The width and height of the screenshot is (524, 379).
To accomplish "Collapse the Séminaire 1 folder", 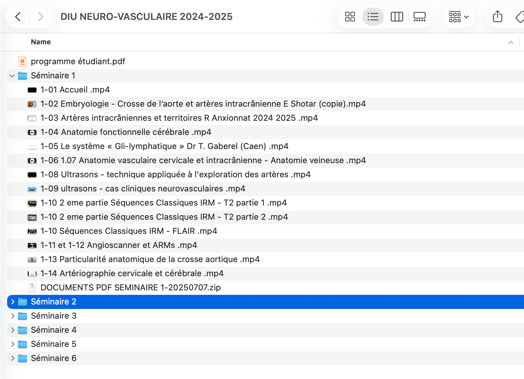I will coord(13,76).
